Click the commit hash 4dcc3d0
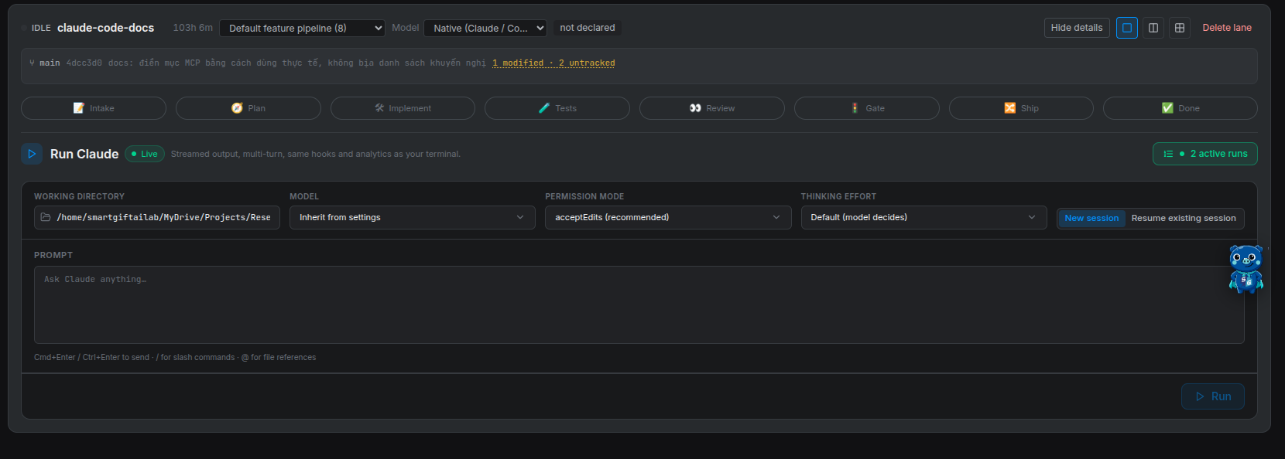The height and width of the screenshot is (459, 1285). 84,63
